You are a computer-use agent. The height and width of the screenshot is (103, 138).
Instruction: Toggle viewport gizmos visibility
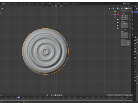pos(113,8)
